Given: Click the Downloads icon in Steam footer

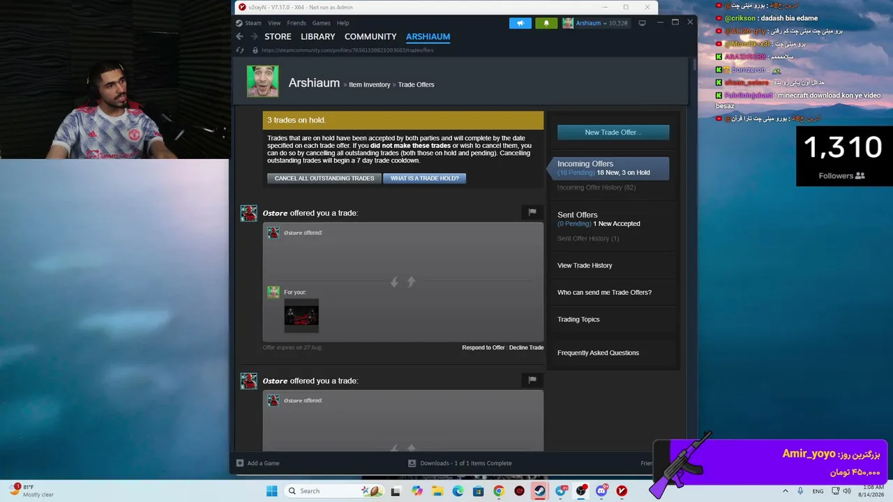Looking at the screenshot, I should [x=412, y=463].
